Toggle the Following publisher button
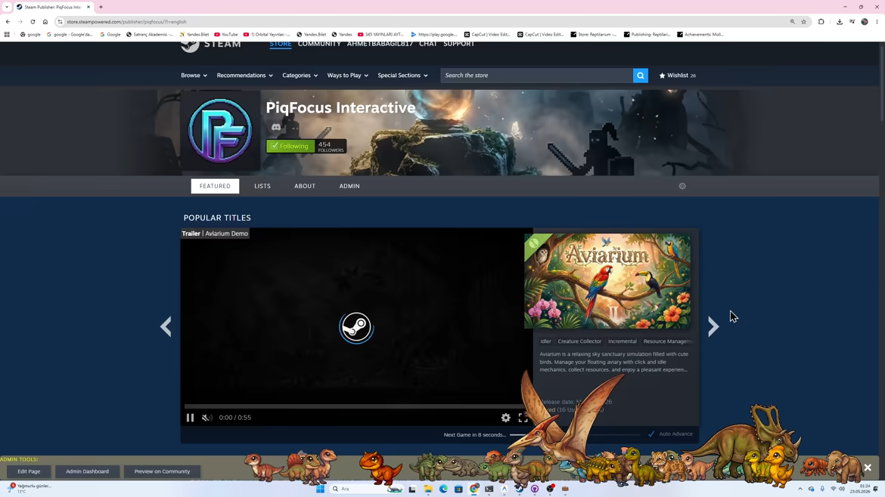Viewport: 885px width, 497px height. click(290, 146)
